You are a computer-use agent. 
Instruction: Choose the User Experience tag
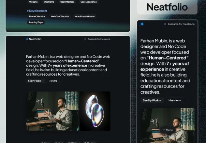coord(88,2)
